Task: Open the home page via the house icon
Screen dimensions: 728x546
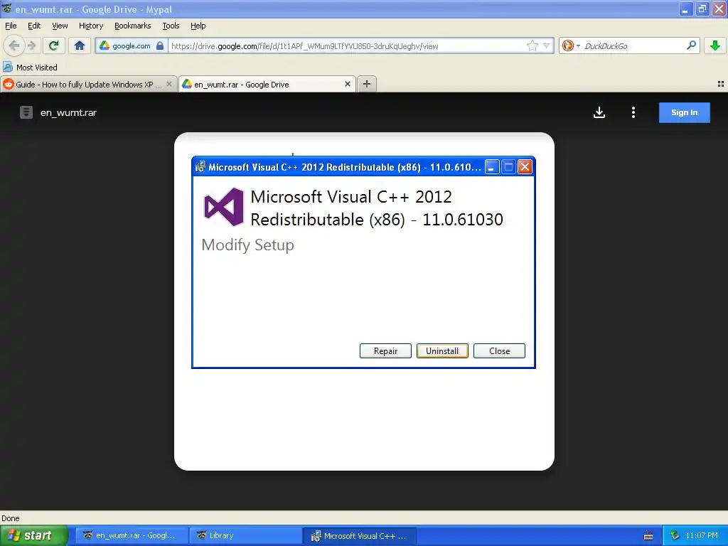Action: click(80, 45)
